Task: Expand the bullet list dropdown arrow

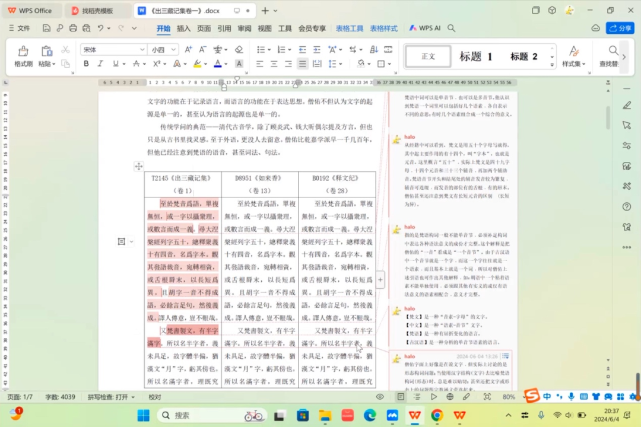Action: 269,50
